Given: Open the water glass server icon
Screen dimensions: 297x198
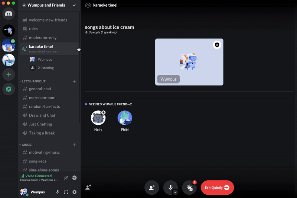Looking at the screenshot, I should click(x=9, y=60).
